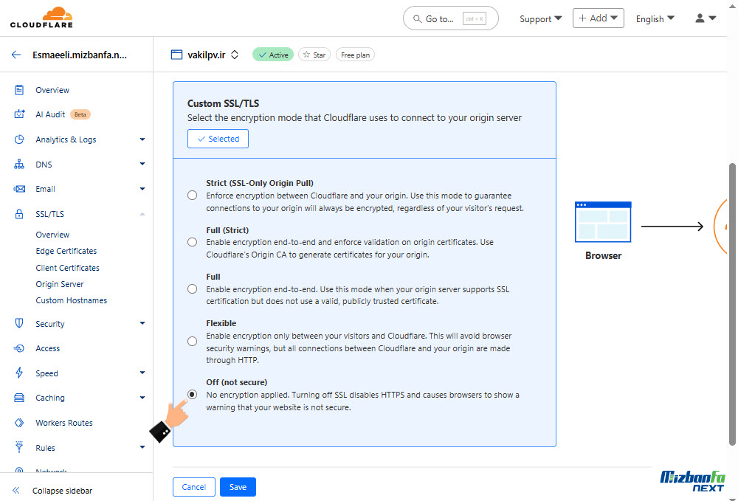Click the Email envelope icon
Image resolution: width=738 pixels, height=501 pixels.
19,189
